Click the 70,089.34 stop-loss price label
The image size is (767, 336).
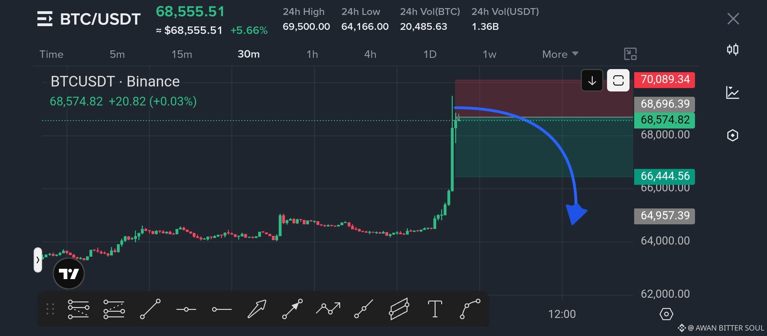tap(664, 80)
